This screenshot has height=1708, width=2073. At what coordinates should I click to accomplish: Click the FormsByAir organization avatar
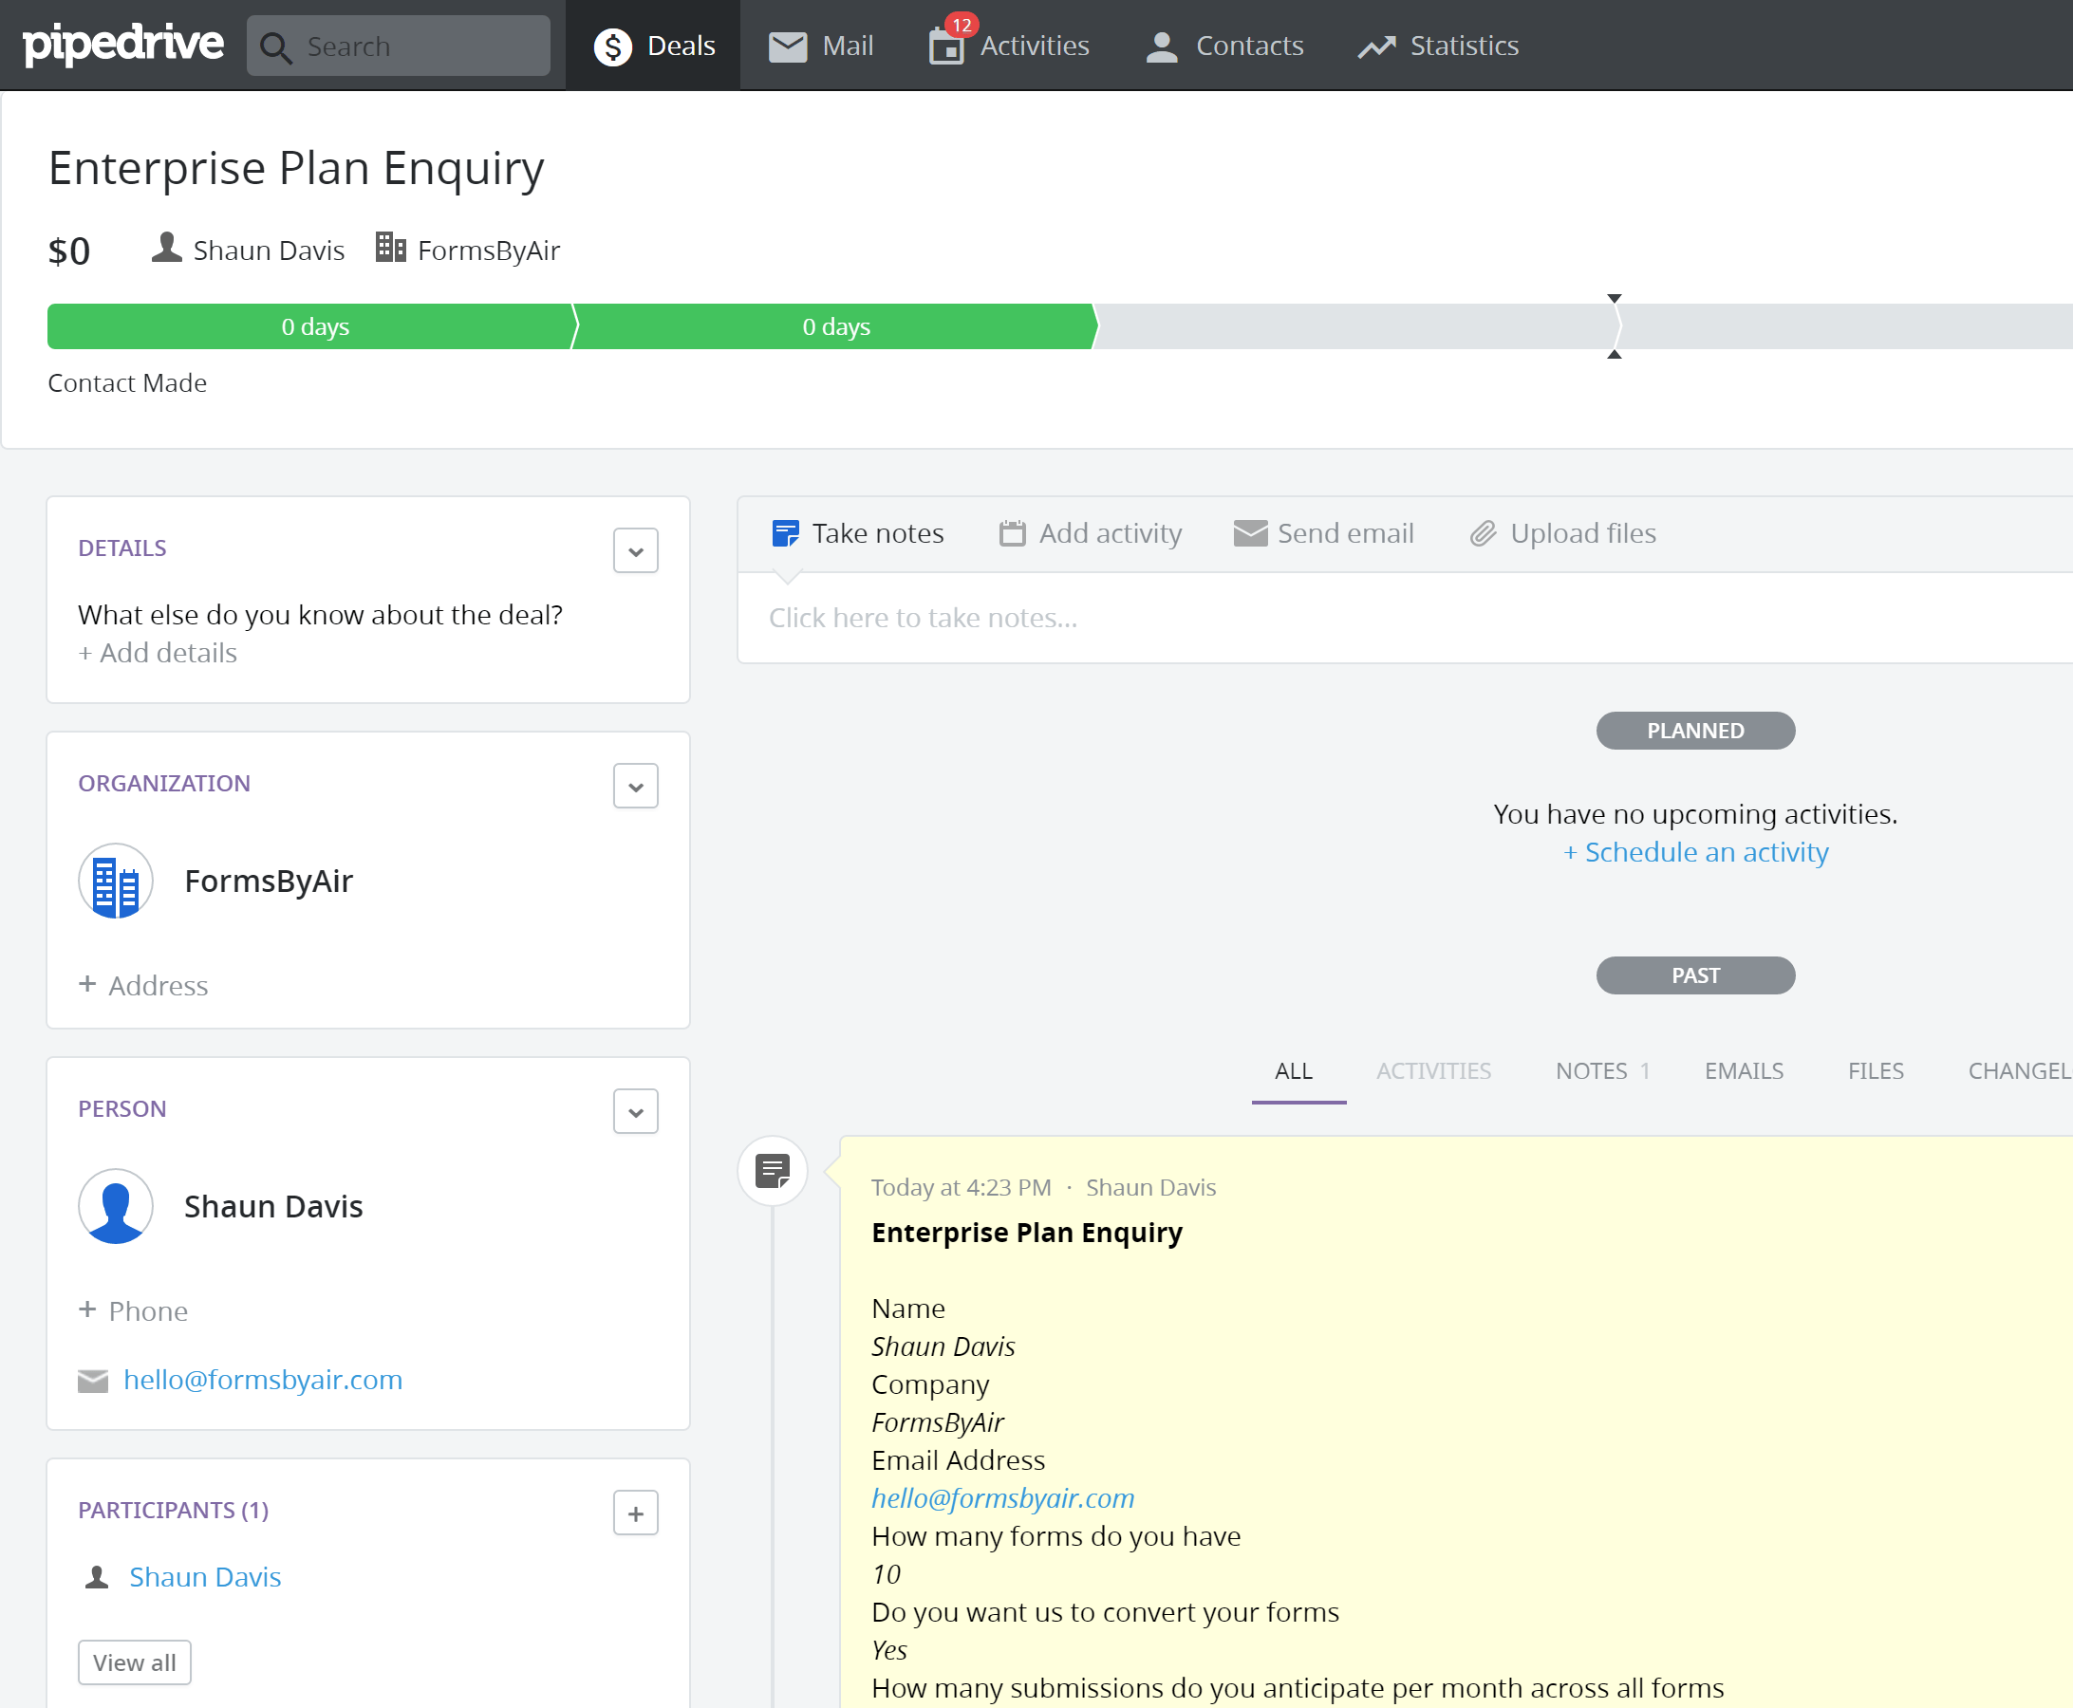115,881
